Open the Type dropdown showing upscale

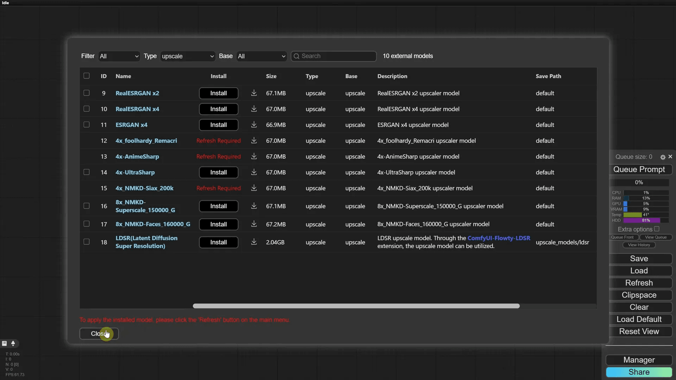click(x=187, y=56)
